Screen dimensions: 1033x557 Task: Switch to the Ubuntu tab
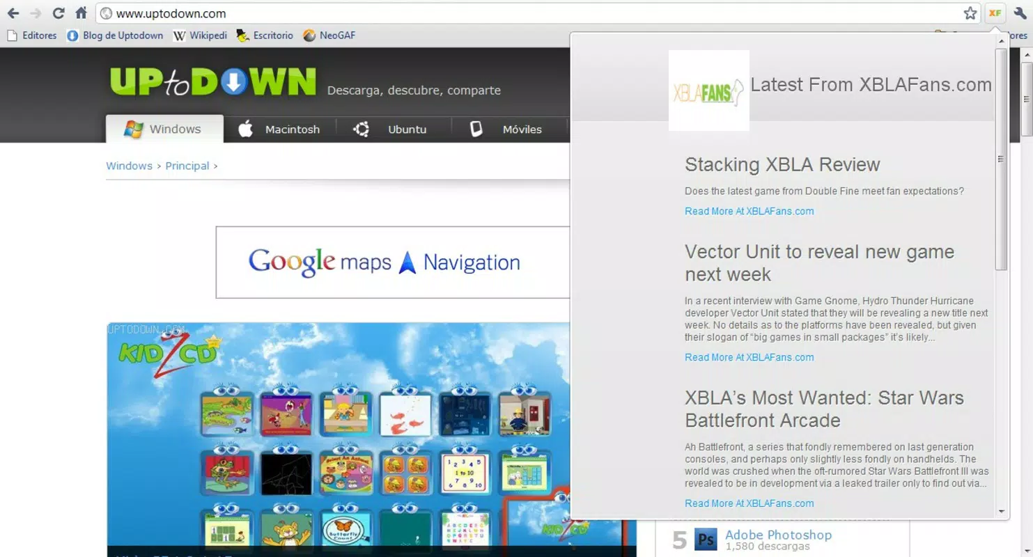(390, 129)
